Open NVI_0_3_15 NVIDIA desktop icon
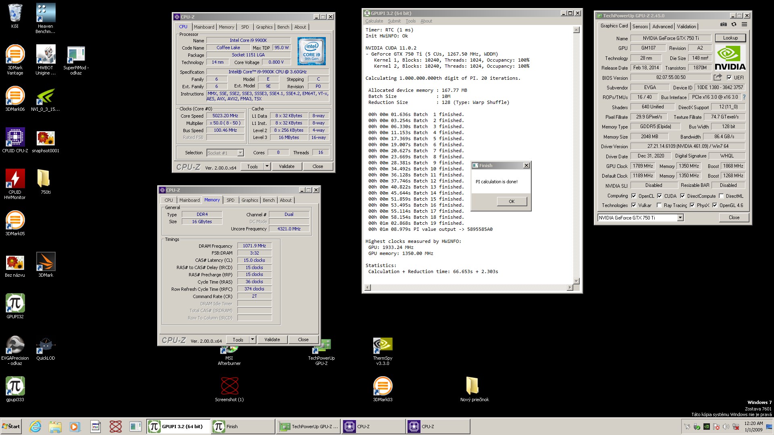 [x=46, y=99]
